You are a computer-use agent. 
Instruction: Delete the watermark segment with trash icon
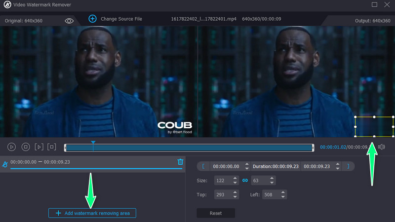[x=180, y=162]
